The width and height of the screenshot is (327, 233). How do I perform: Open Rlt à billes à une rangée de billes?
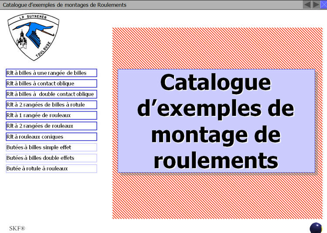pos(51,73)
